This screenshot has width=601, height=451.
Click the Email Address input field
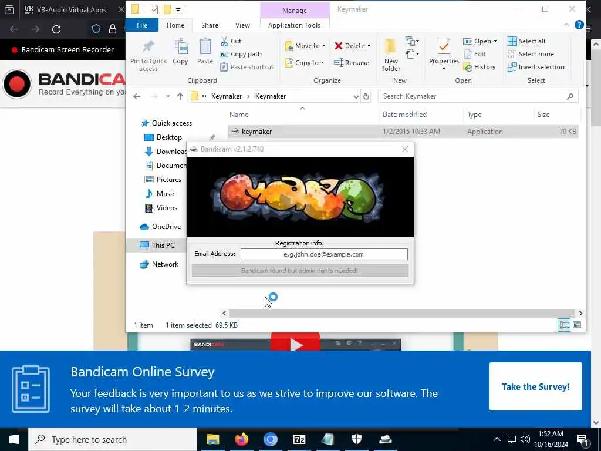[324, 254]
